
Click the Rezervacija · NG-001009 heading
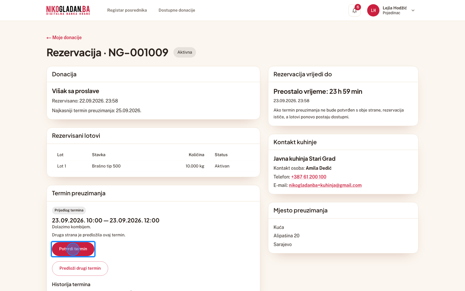tap(107, 52)
